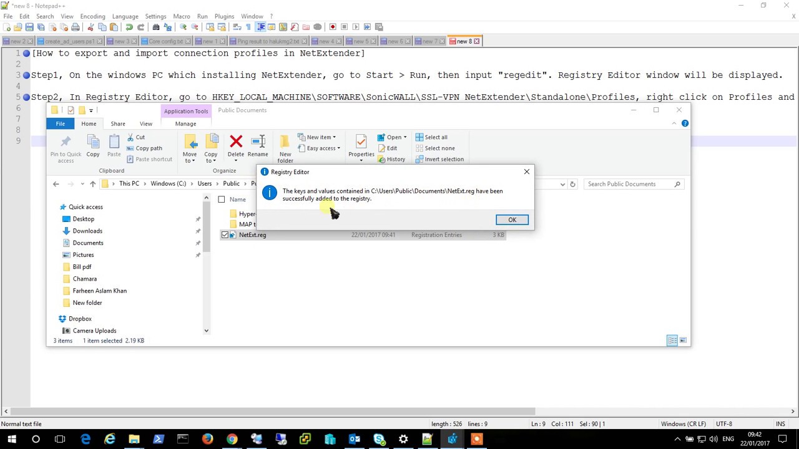Click the Notepad++ Open file icon

tap(17, 27)
